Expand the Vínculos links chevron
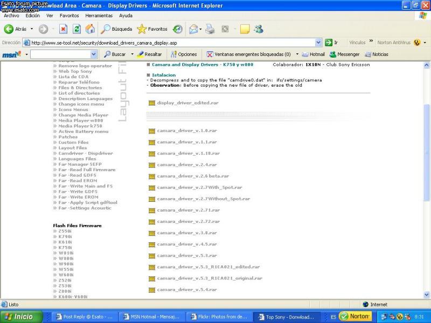The image size is (431, 323). click(x=371, y=41)
